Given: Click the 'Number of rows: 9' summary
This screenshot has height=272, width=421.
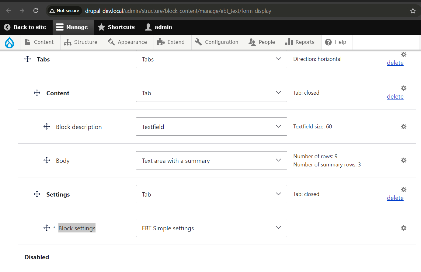Looking at the screenshot, I should [x=315, y=156].
